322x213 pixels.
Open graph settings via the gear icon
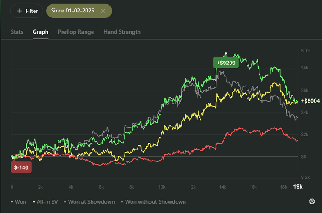pyautogui.click(x=311, y=201)
